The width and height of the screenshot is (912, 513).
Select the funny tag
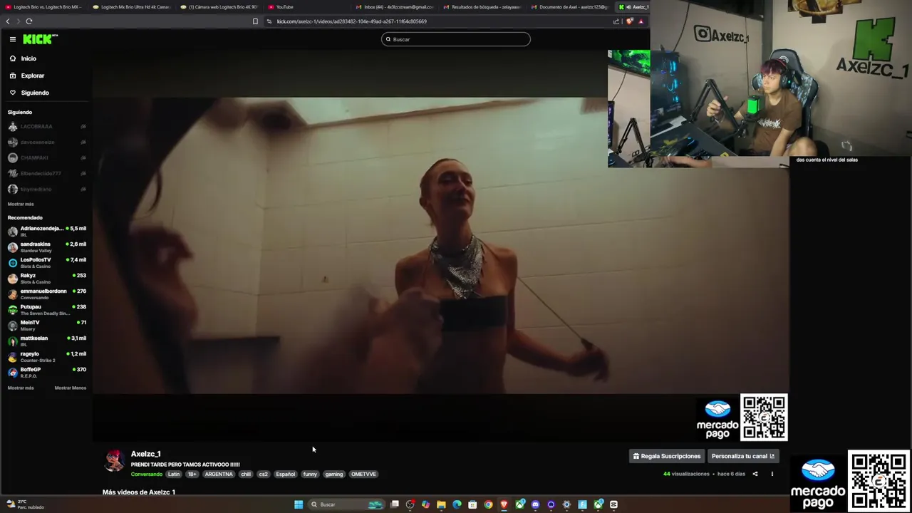[310, 475]
